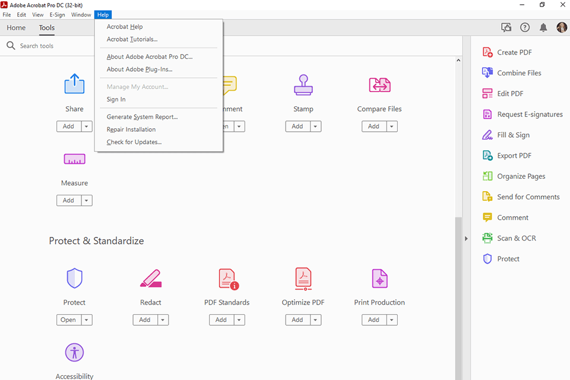Expand the dropdown arrow next to Share Add
The height and width of the screenshot is (380, 570).
[x=87, y=126]
